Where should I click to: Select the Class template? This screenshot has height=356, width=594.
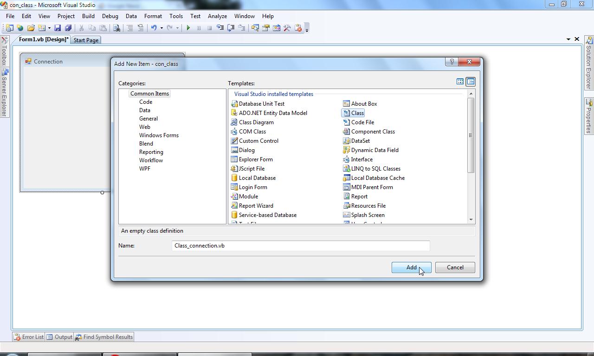pyautogui.click(x=354, y=113)
